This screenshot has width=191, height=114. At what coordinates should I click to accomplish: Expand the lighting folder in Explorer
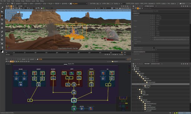(143, 86)
